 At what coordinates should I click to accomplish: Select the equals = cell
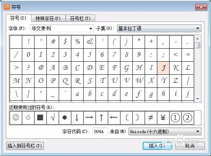pyautogui.click(x=188, y=55)
